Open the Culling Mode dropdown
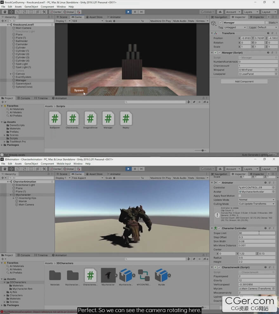Viewport: 279px width, 314px height. pos(256,204)
